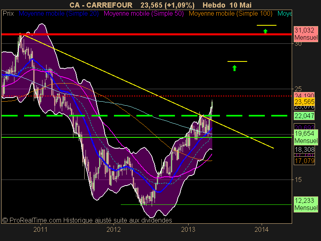Image resolution: width=321 pixels, height=241 pixels.
Task: Click the green '12,233 Mensuel' price label
Action: 306,204
